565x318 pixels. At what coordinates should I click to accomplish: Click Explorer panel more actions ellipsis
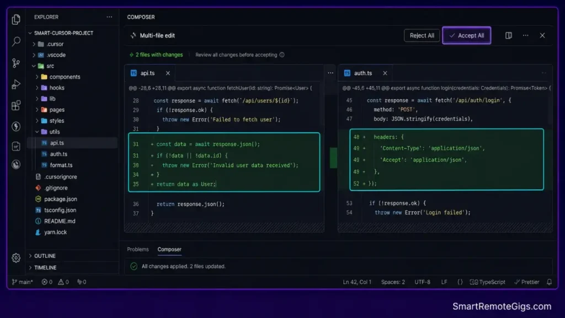point(109,17)
